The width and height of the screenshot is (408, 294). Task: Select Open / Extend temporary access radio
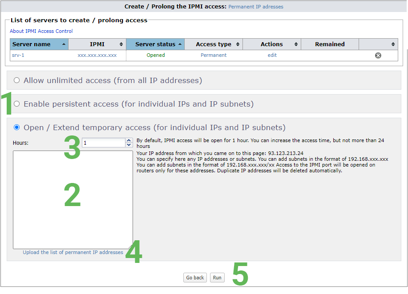(x=16, y=127)
